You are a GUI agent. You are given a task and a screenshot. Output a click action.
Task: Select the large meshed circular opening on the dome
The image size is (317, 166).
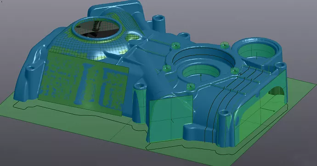point(97,28)
